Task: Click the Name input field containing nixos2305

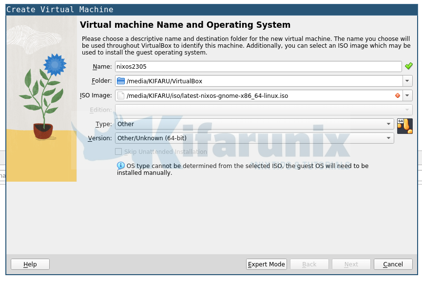Action: tap(258, 66)
